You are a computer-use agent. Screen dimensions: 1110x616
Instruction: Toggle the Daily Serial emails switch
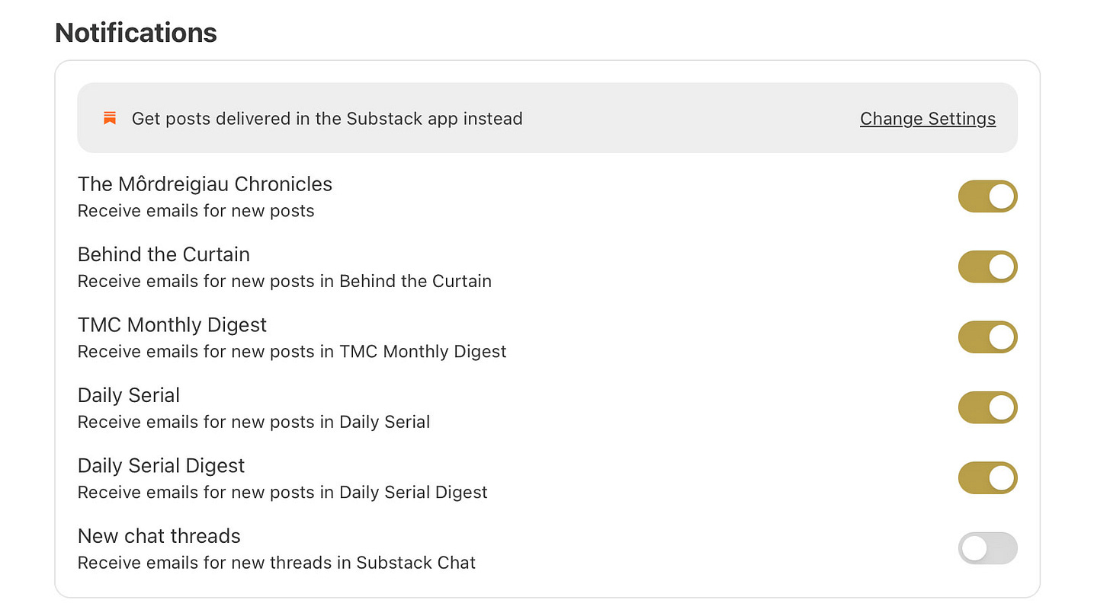(x=988, y=407)
